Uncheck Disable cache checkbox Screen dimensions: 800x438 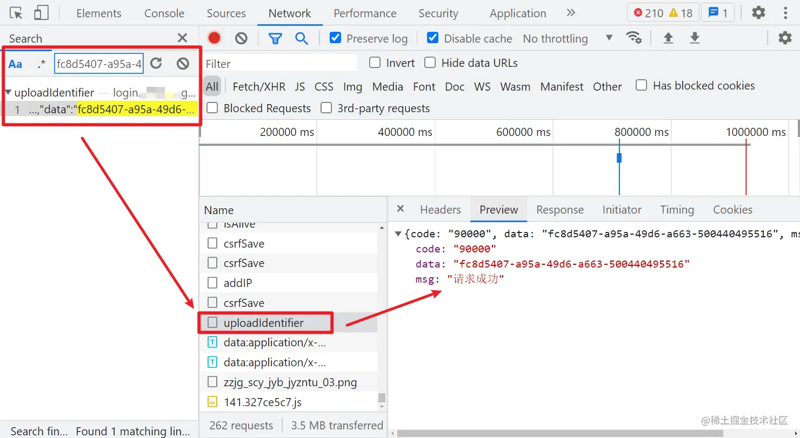point(432,38)
